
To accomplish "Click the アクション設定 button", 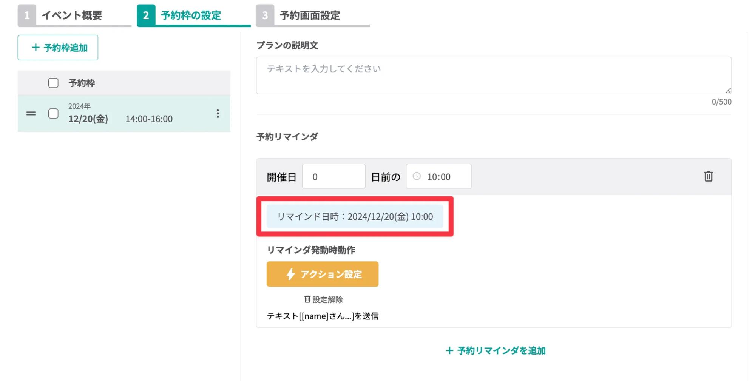I will pos(323,274).
